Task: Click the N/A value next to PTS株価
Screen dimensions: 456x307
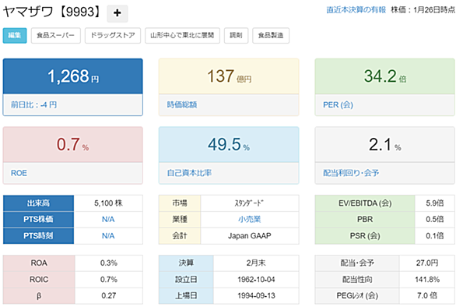Action: pos(108,219)
